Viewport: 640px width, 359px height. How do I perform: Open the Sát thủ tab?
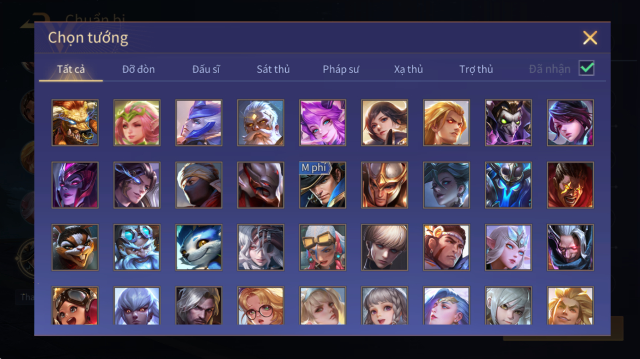(x=273, y=69)
